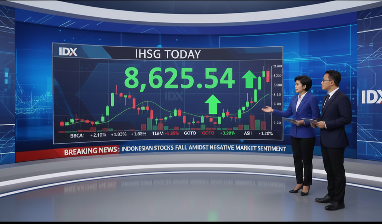Select the BBCA ticker symbol
This screenshot has width=382, height=224.
(77, 134)
